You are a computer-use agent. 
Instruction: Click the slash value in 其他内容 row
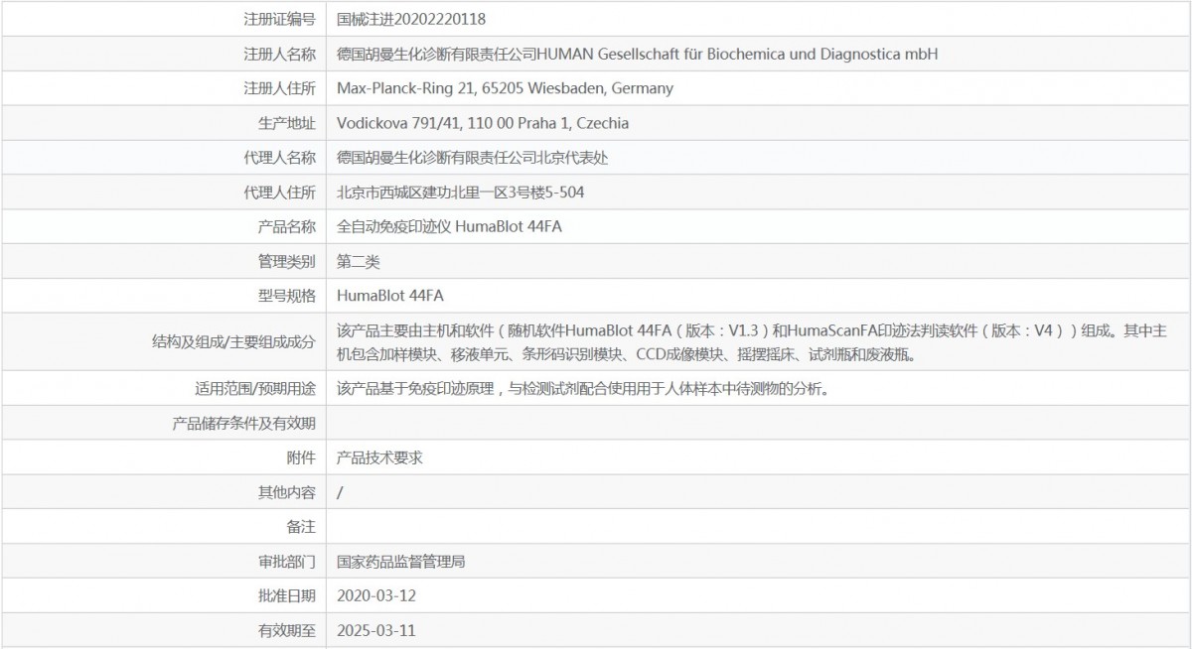click(341, 492)
